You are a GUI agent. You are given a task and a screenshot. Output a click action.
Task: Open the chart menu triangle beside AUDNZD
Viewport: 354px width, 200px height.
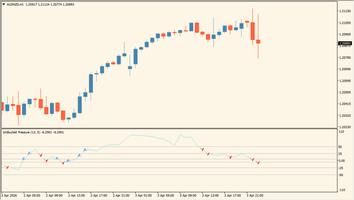[x=4, y=4]
